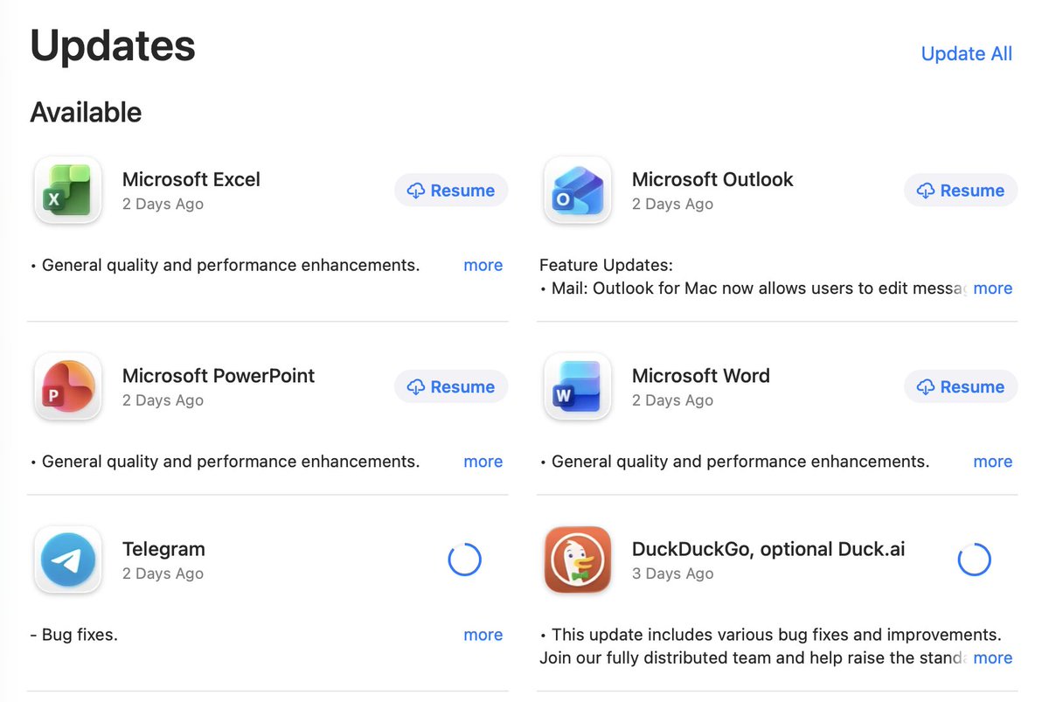Resume the Microsoft PowerPoint update
The image size is (1049, 702).
pos(451,386)
